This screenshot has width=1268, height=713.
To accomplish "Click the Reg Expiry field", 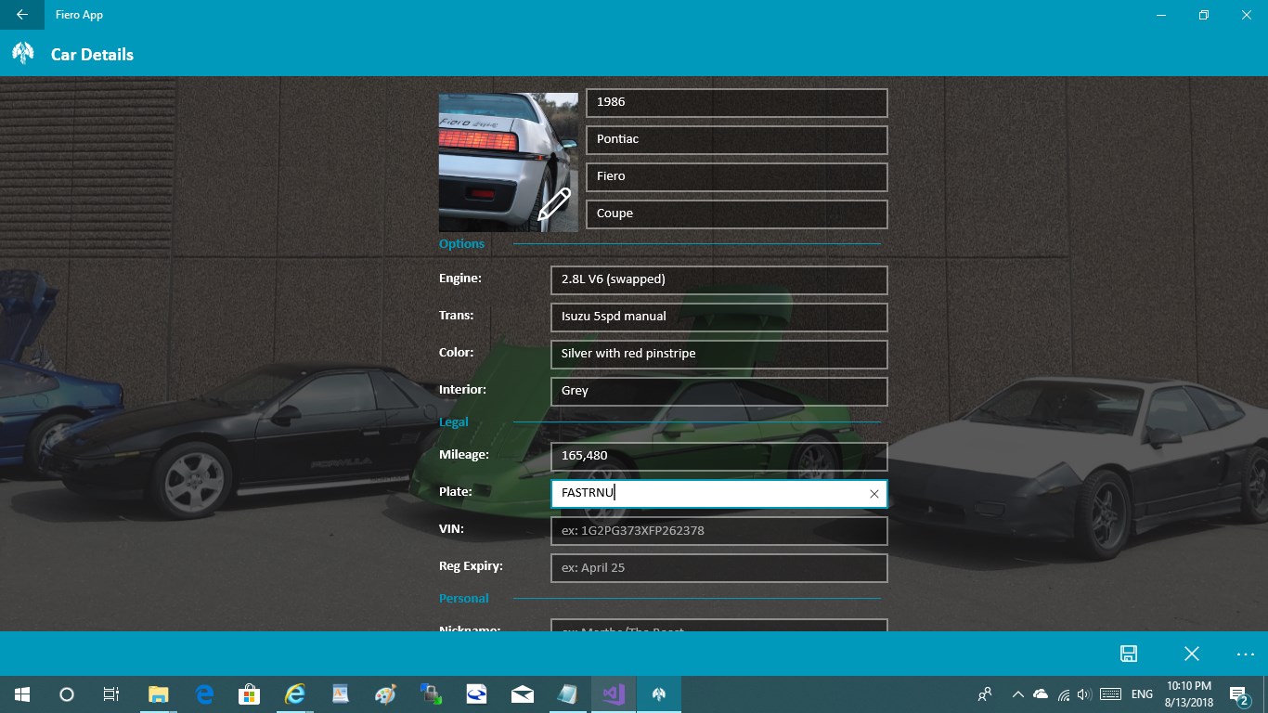I will 719,568.
